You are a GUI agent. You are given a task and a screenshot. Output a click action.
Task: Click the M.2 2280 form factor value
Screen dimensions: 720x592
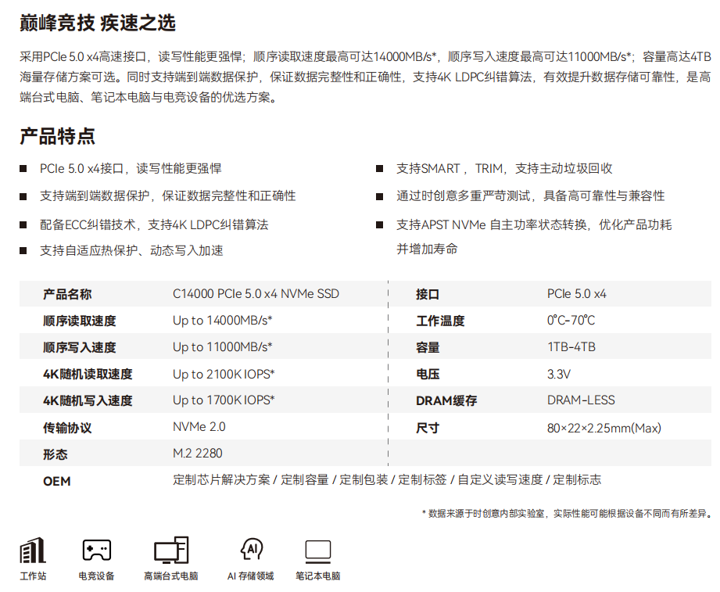[x=196, y=454]
